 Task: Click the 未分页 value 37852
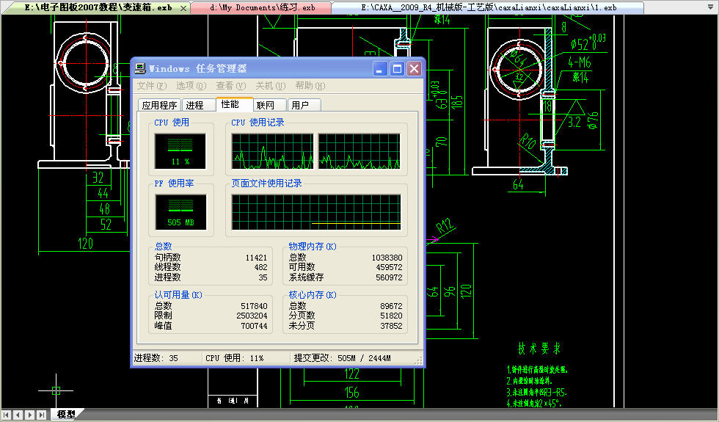(x=391, y=326)
